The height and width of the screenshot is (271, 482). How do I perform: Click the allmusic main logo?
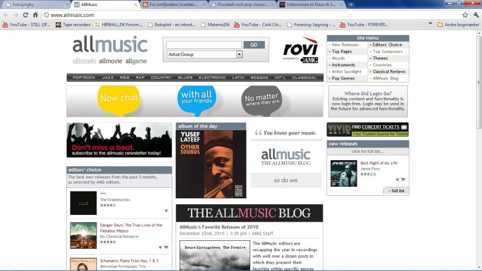[110, 45]
